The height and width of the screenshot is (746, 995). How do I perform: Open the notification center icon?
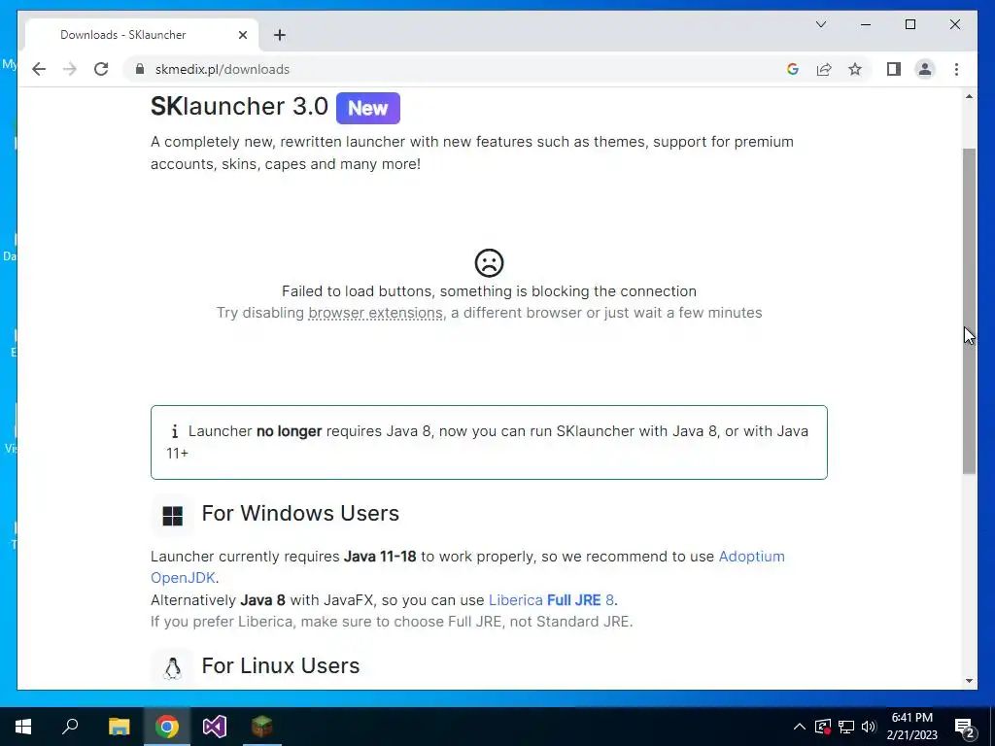click(x=965, y=728)
